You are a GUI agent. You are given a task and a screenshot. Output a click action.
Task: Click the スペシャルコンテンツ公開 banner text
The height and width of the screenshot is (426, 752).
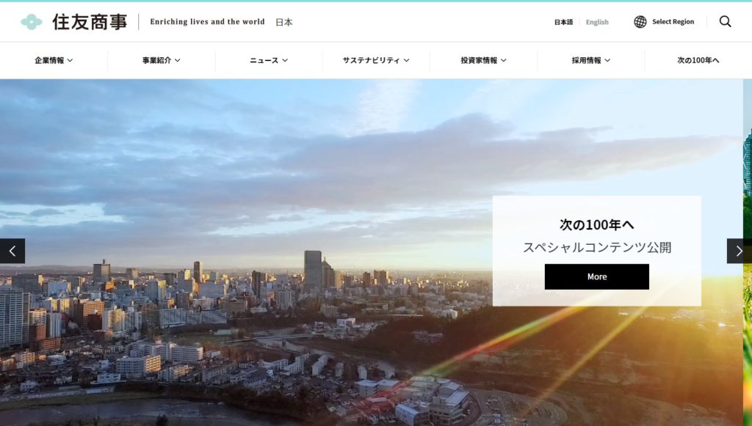pyautogui.click(x=596, y=247)
